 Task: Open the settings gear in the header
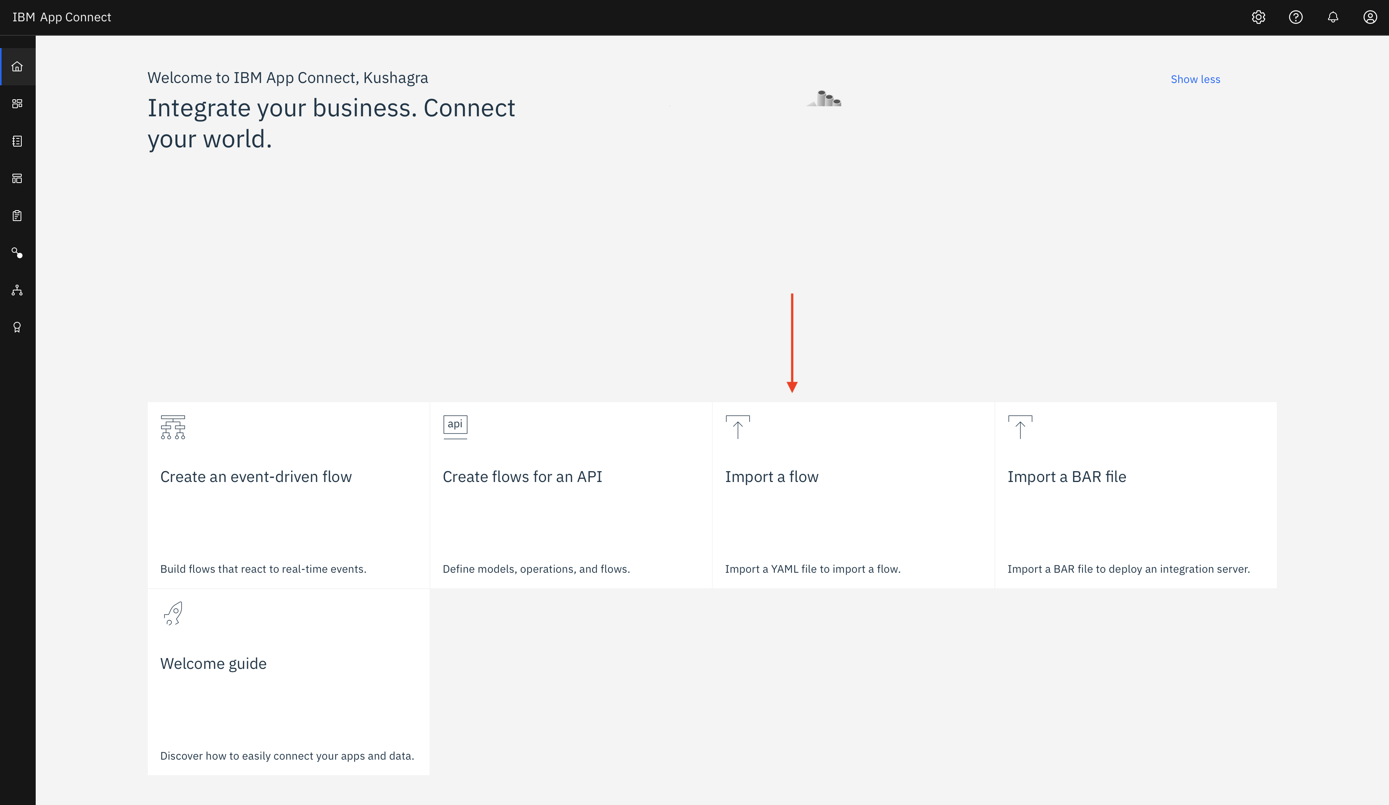click(1258, 17)
